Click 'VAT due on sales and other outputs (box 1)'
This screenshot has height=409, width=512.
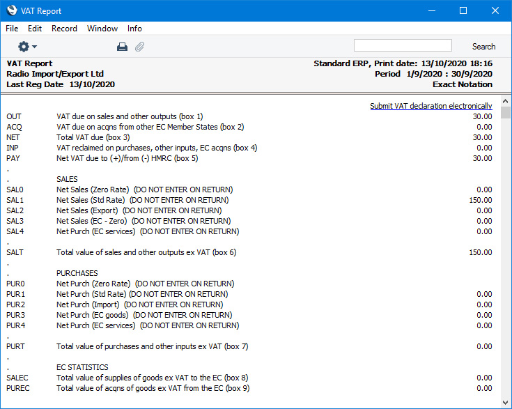(130, 116)
